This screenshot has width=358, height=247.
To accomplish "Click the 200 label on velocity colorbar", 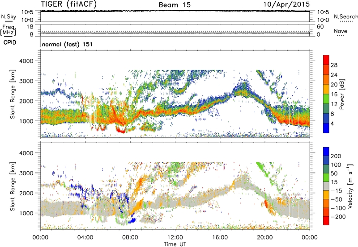I will click(x=336, y=156).
